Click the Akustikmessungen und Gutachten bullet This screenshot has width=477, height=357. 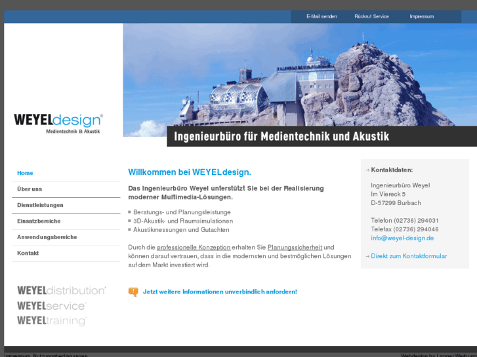(x=181, y=230)
